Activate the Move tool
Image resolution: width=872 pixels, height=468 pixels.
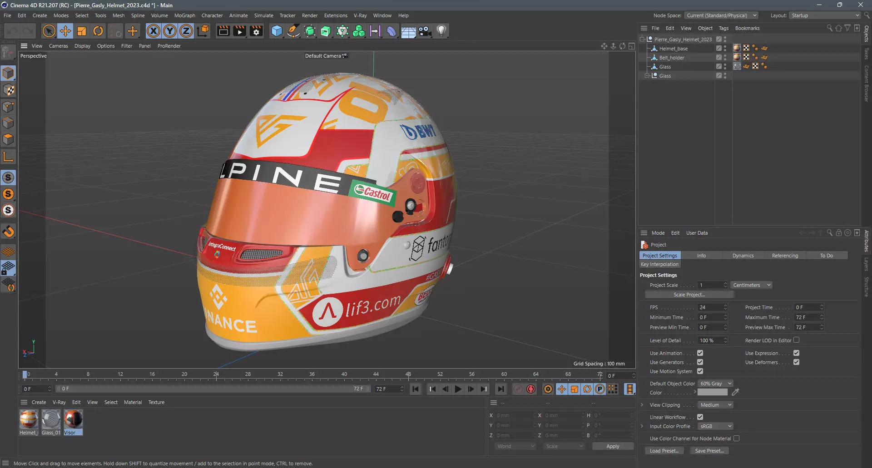65,31
